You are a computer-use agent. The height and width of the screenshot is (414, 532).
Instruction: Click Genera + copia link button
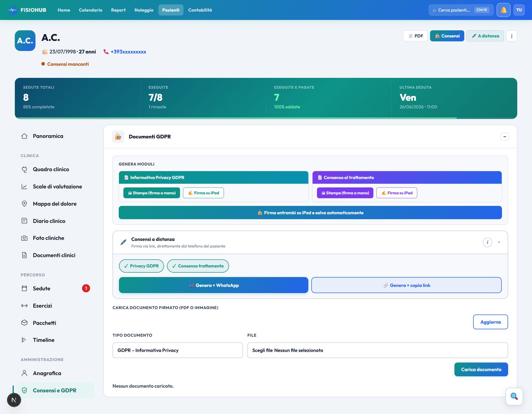coord(406,285)
